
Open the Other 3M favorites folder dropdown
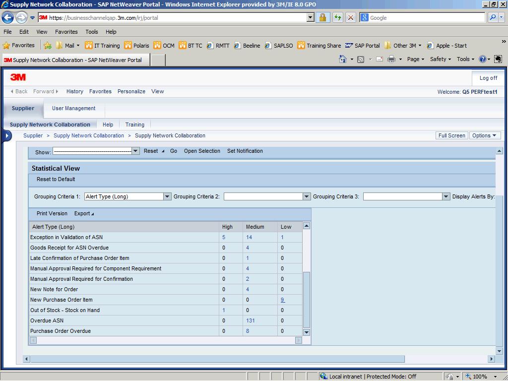click(403, 46)
